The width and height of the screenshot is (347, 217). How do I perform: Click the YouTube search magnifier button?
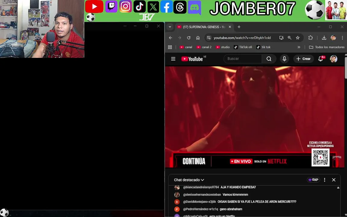click(269, 59)
